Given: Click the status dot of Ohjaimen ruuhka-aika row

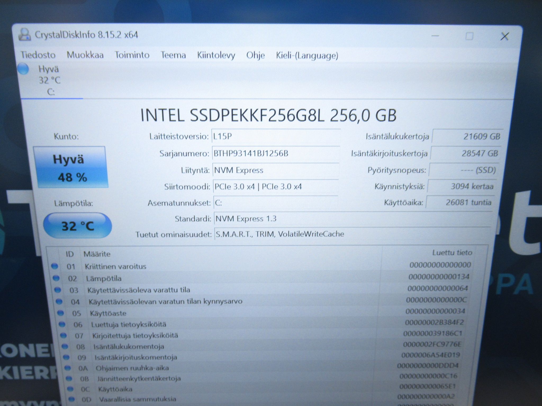Looking at the screenshot, I should click(68, 368).
